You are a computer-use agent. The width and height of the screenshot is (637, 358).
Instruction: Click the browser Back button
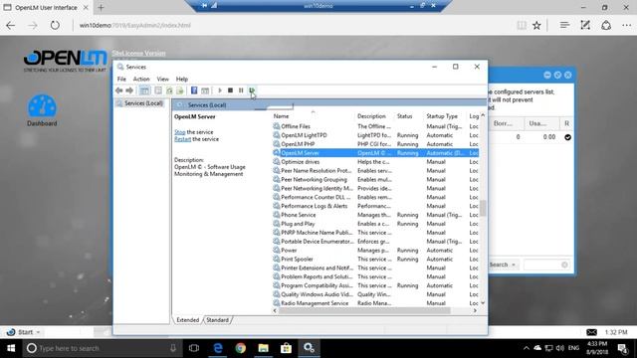pyautogui.click(x=11, y=25)
